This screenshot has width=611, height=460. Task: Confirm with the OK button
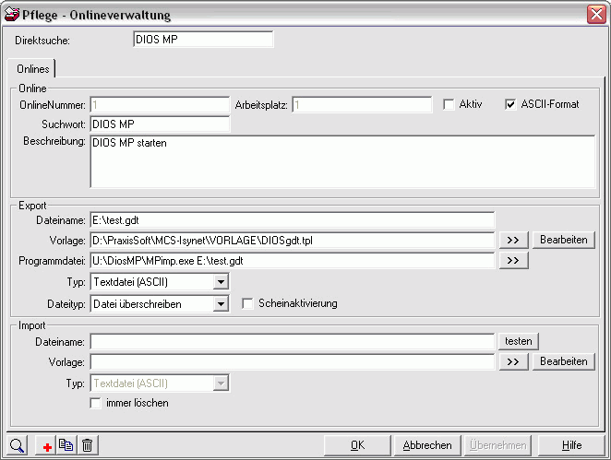pyautogui.click(x=357, y=445)
